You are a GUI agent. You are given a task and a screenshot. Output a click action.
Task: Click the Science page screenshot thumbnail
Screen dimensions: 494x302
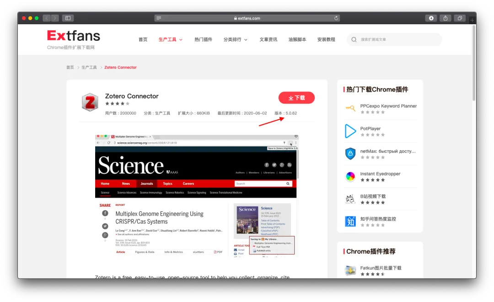pyautogui.click(x=197, y=196)
